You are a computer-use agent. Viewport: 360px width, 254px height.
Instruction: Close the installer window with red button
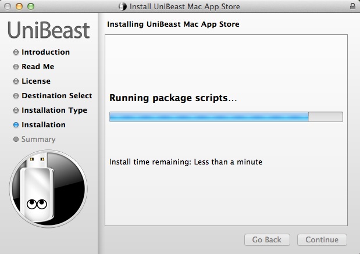pos(8,6)
